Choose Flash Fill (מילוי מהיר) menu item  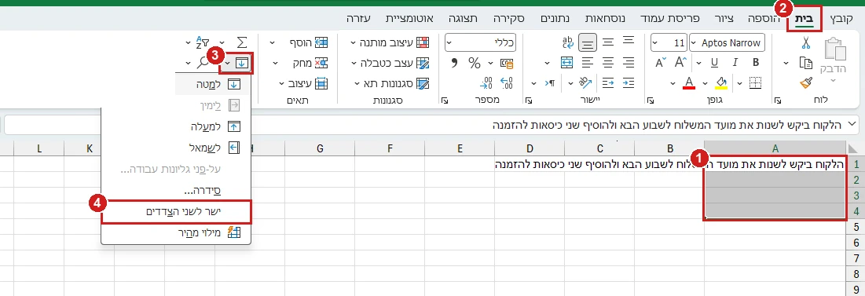[x=176, y=232]
